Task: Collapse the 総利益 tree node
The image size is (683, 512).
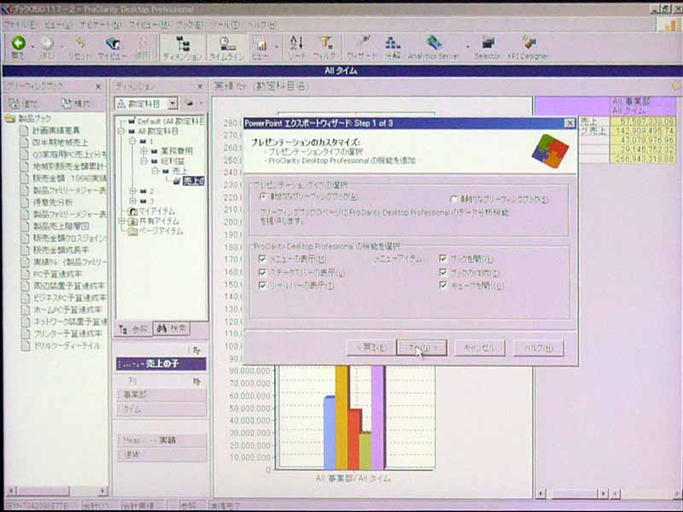Action: coord(143,161)
